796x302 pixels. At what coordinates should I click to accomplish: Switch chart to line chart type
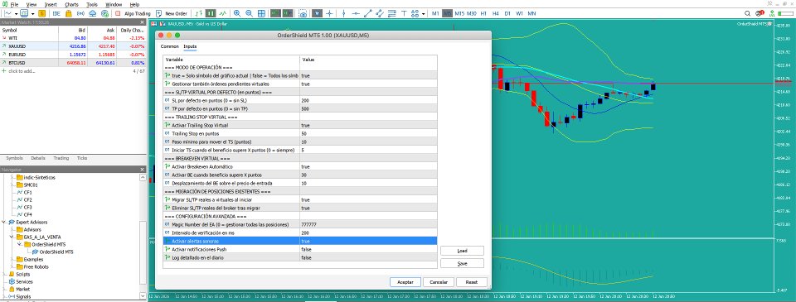point(222,13)
